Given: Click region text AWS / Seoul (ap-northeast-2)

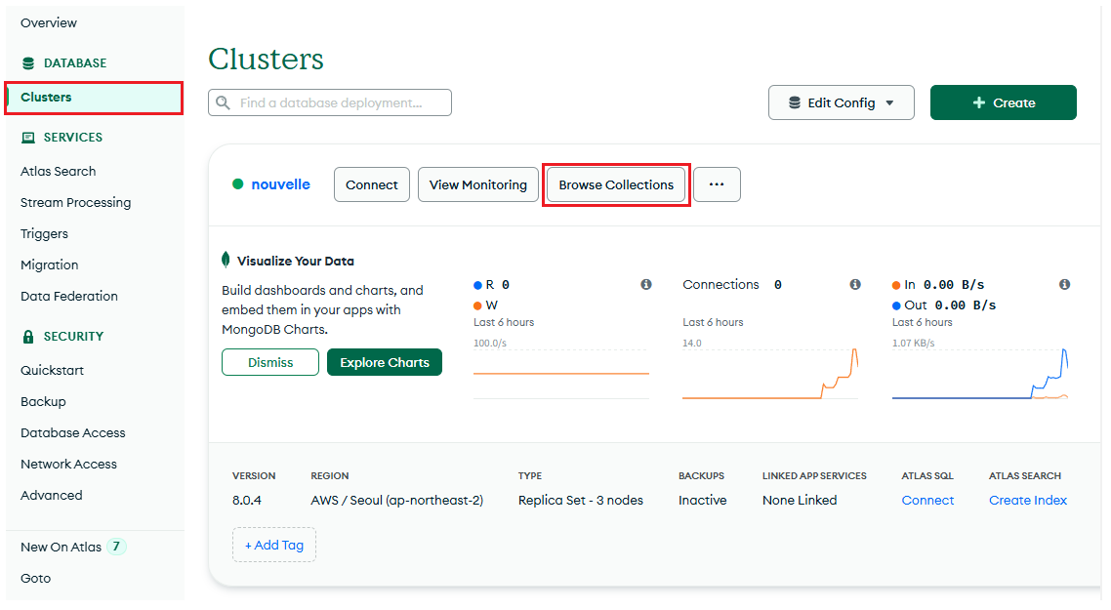Looking at the screenshot, I should pyautogui.click(x=396, y=500).
